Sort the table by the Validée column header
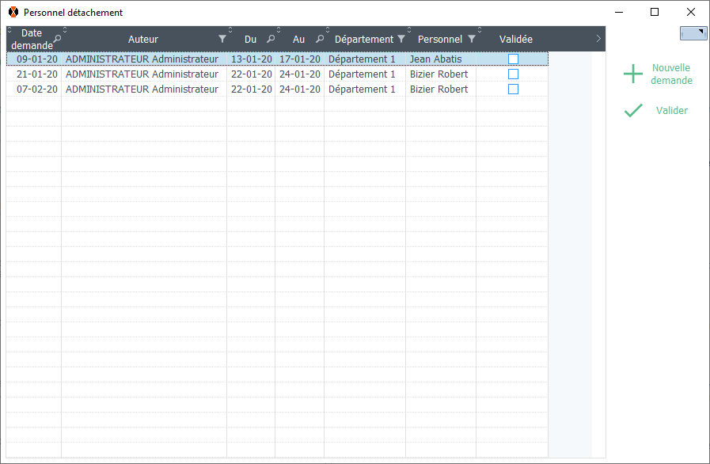Viewport: 710px width, 464px height. click(x=515, y=39)
